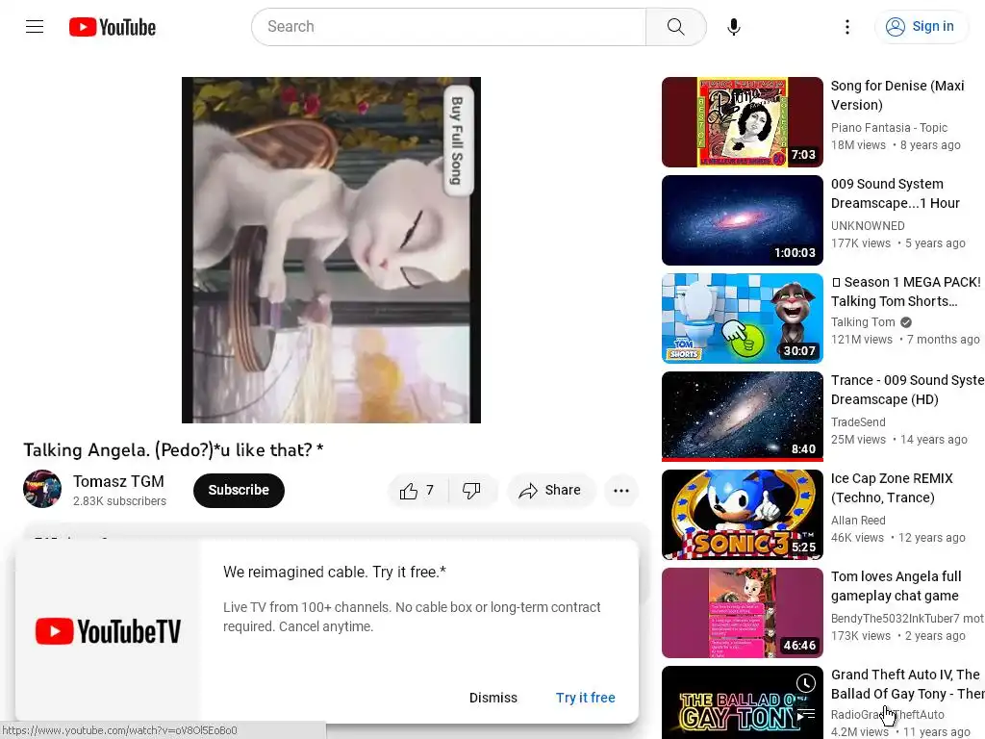The height and width of the screenshot is (739, 985).
Task: Click the video player frame
Action: click(x=331, y=250)
